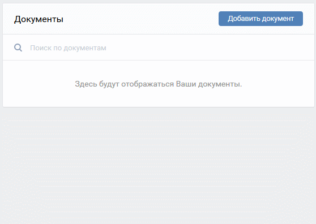Image resolution: width=316 pixels, height=224 pixels.
Task: Click the magnifying glass search icon
Action: (18, 48)
